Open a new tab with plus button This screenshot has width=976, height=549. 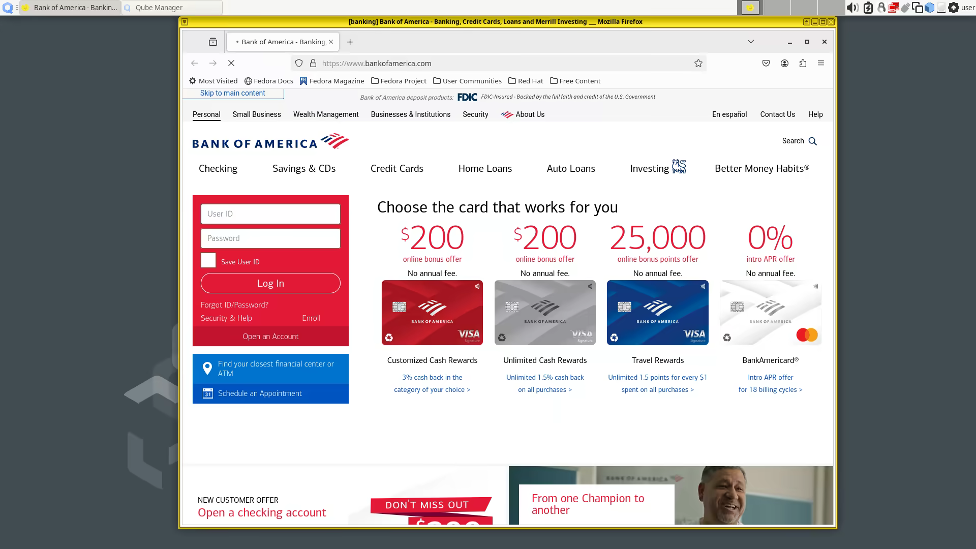(350, 42)
